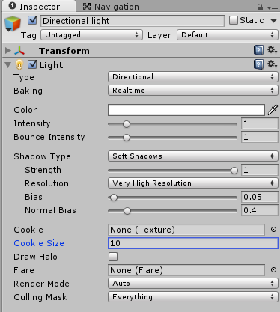Click the white Color swatch field

click(186, 110)
